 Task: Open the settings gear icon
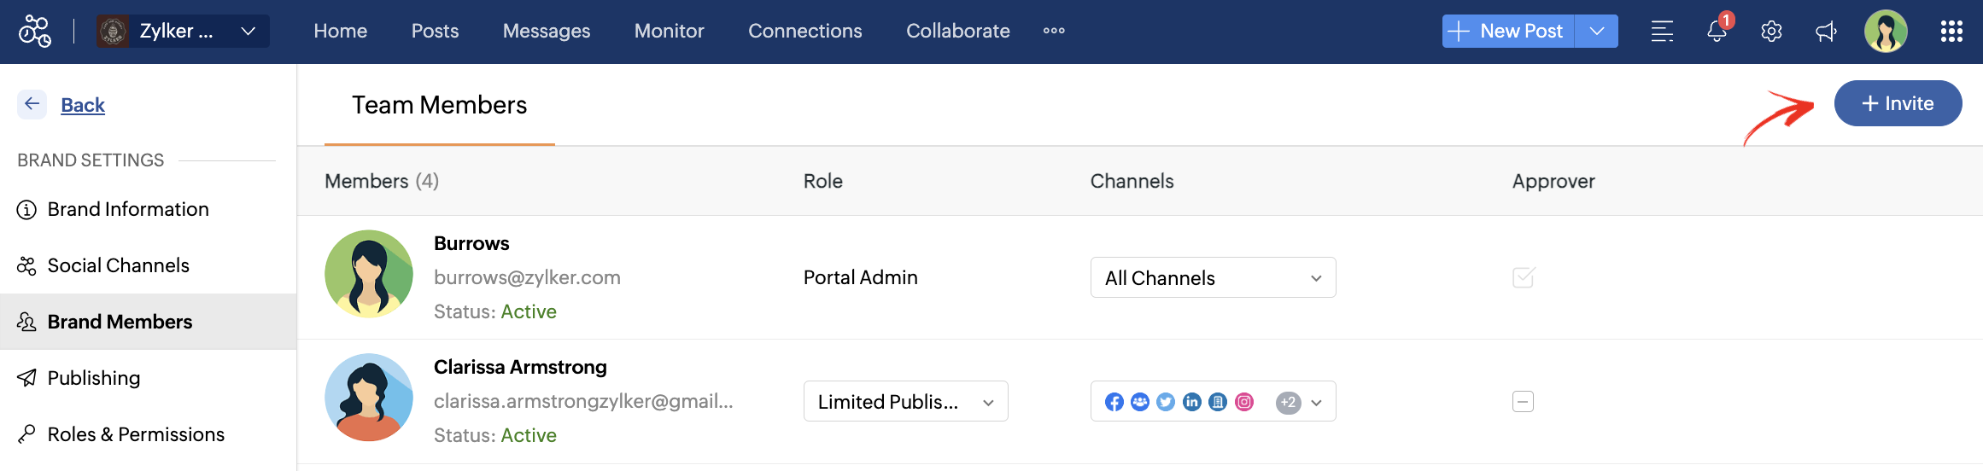(x=1771, y=32)
